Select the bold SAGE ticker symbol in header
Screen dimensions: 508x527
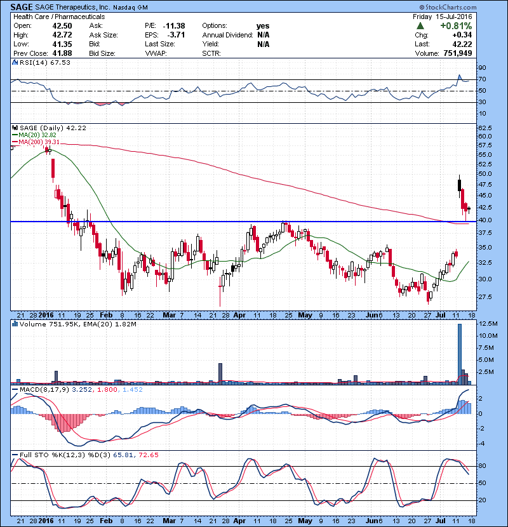click(22, 7)
